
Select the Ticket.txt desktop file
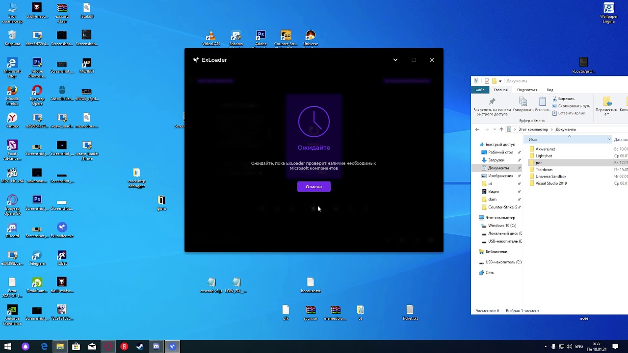(x=410, y=313)
